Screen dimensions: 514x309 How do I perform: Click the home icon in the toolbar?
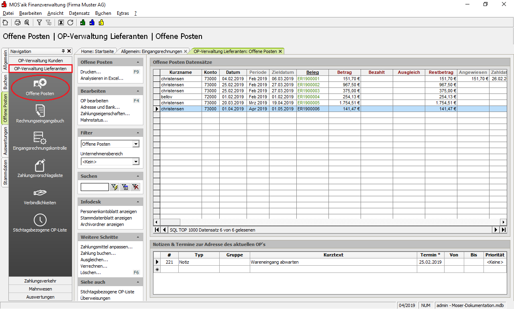pos(5,22)
